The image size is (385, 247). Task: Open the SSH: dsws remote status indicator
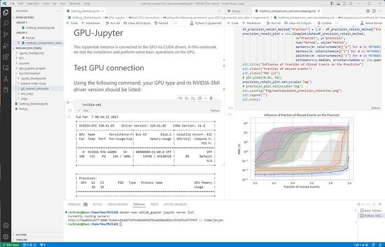click(x=11, y=245)
